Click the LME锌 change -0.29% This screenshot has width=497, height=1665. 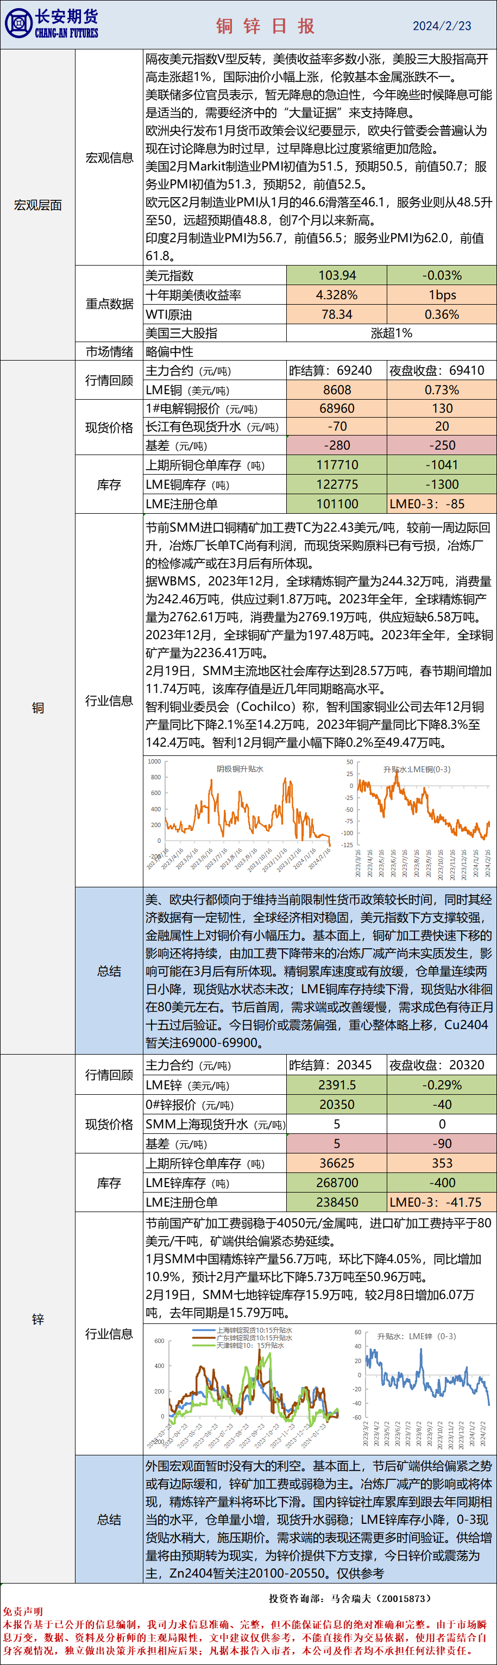tap(442, 1084)
